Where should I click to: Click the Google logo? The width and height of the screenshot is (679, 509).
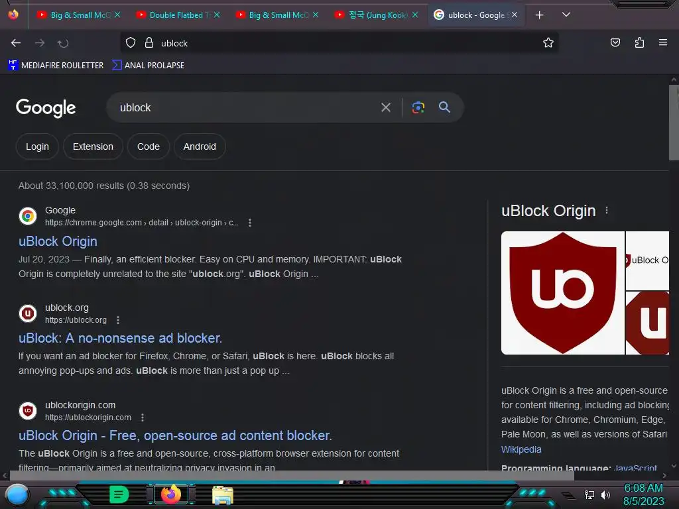46,108
